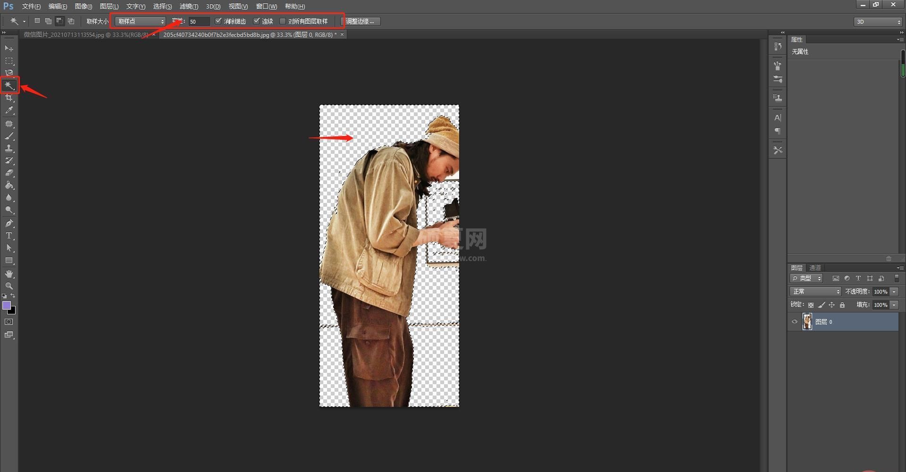Select the Horizontal Type tool

pyautogui.click(x=9, y=236)
